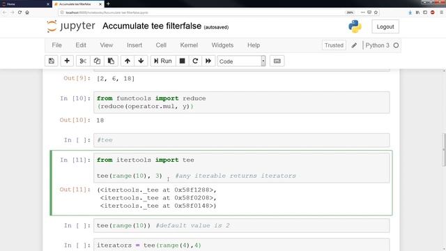Open page actions three-dots menu
Screen dimensions: 446x251
[362, 13]
